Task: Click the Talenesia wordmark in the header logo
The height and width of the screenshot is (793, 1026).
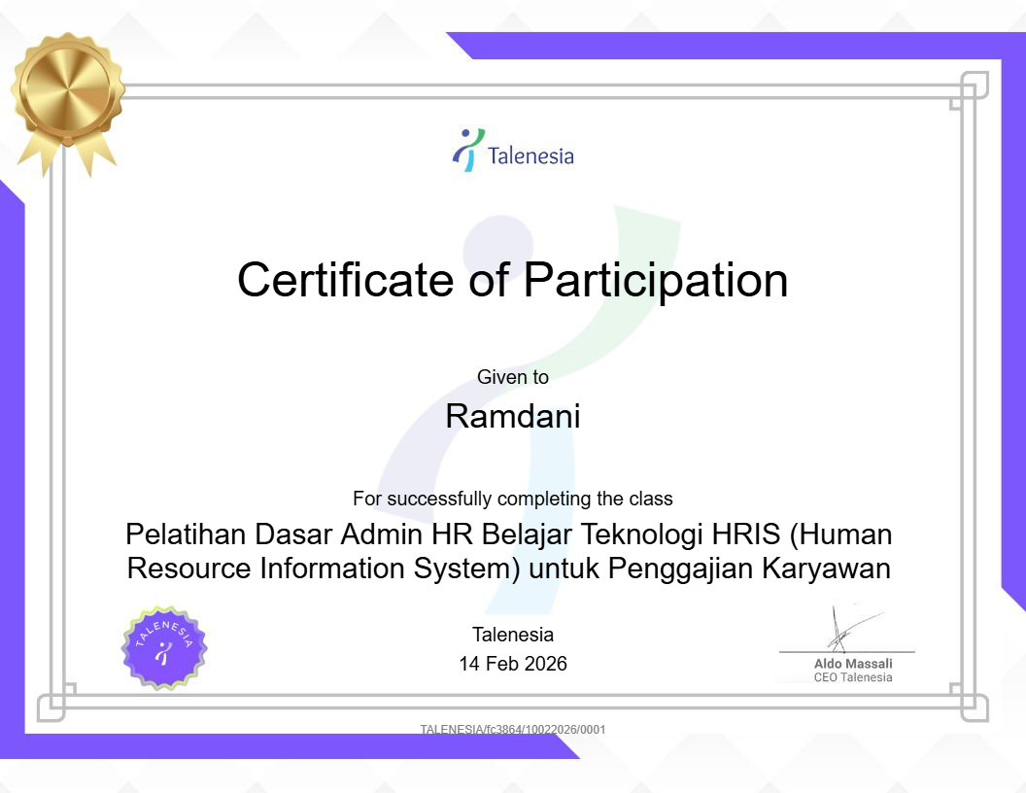Action: [x=530, y=155]
